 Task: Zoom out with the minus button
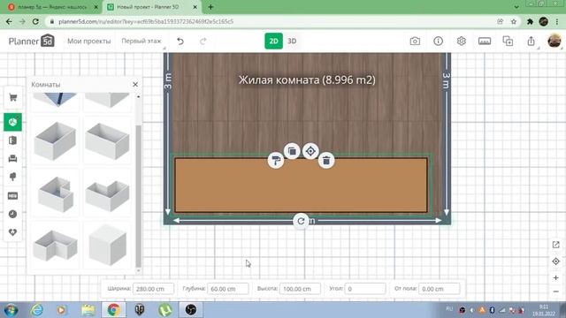[x=556, y=291]
